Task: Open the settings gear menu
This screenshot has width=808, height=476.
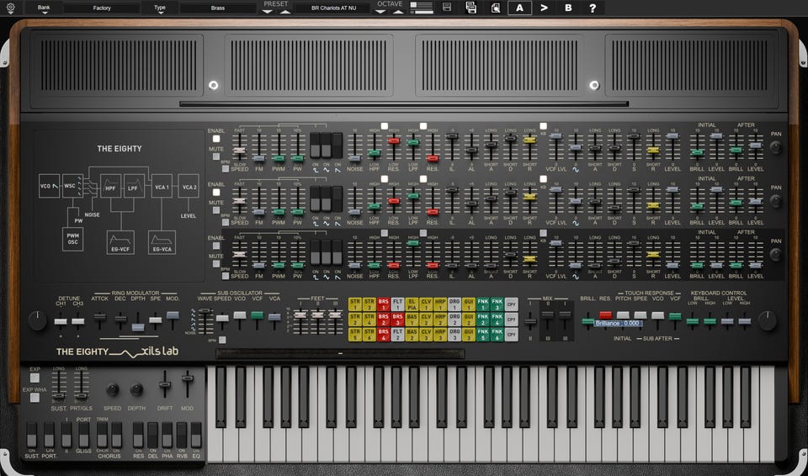Action: click(10, 8)
